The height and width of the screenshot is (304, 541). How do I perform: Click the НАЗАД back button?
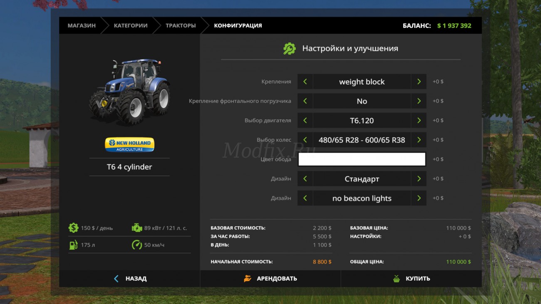click(x=129, y=279)
